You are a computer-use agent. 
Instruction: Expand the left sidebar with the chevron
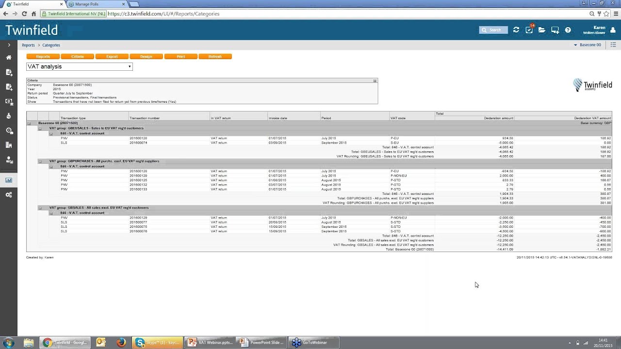click(9, 45)
